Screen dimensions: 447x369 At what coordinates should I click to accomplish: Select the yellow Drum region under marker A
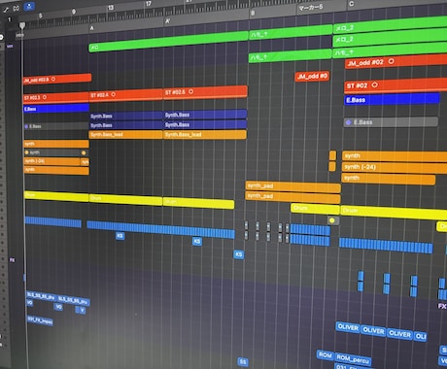(x=125, y=199)
